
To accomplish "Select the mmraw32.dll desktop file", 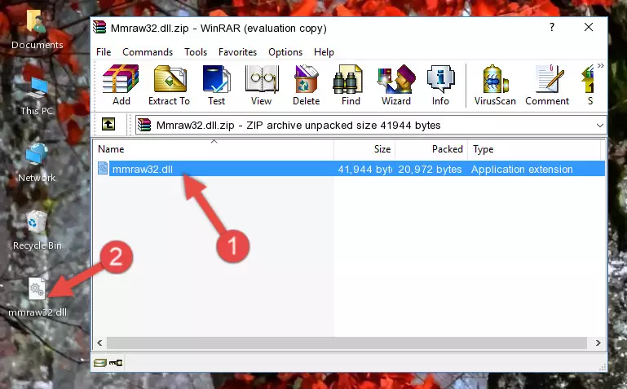I will (38, 298).
